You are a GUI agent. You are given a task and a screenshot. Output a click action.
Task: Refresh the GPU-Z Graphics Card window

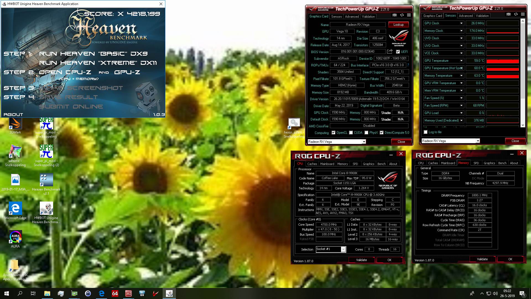coord(402,15)
